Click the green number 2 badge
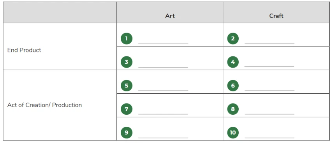The width and height of the screenshot is (331, 145). (x=233, y=38)
